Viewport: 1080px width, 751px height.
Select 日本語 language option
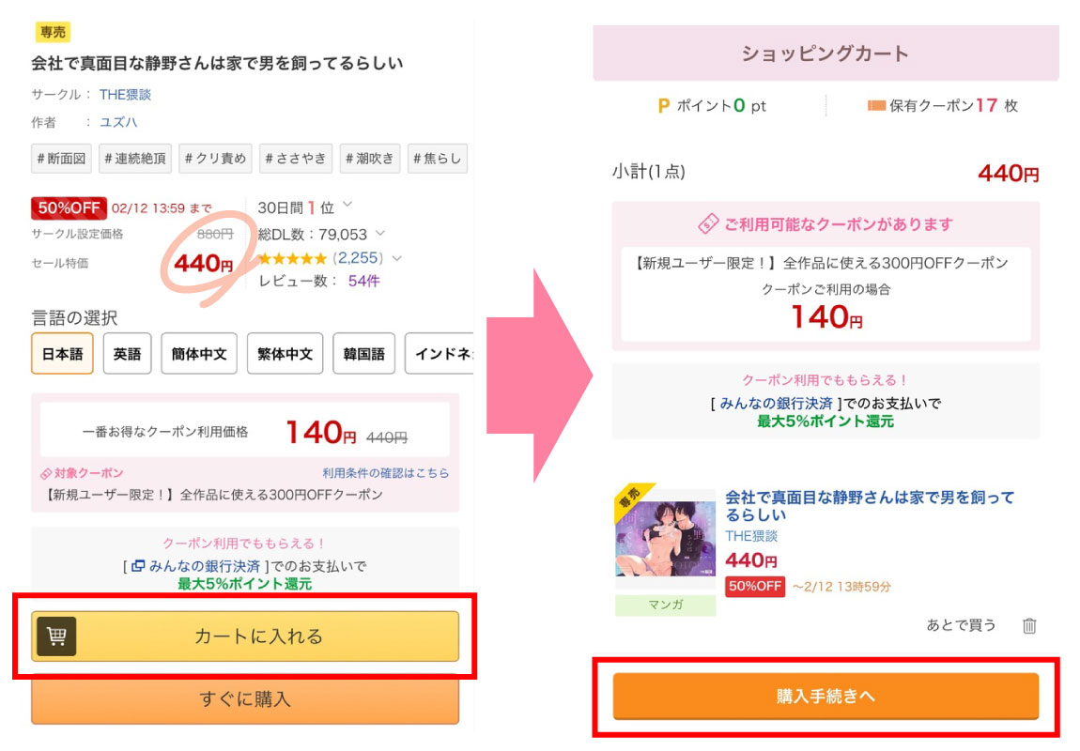click(x=62, y=354)
